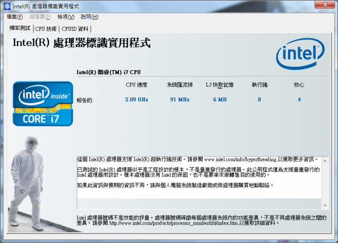Click the 執行緒 column header
This screenshot has height=243, width=338.
pyautogui.click(x=259, y=85)
